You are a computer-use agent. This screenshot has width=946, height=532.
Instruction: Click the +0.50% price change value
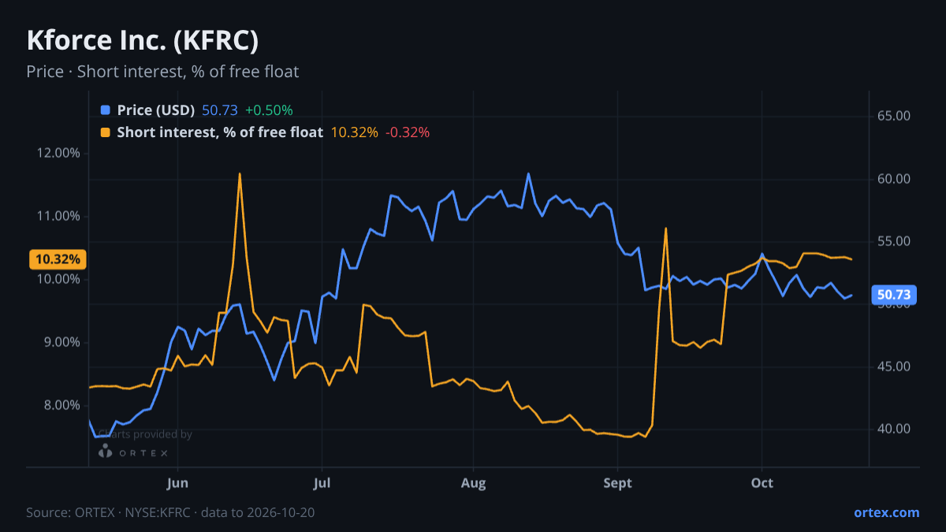pyautogui.click(x=269, y=110)
